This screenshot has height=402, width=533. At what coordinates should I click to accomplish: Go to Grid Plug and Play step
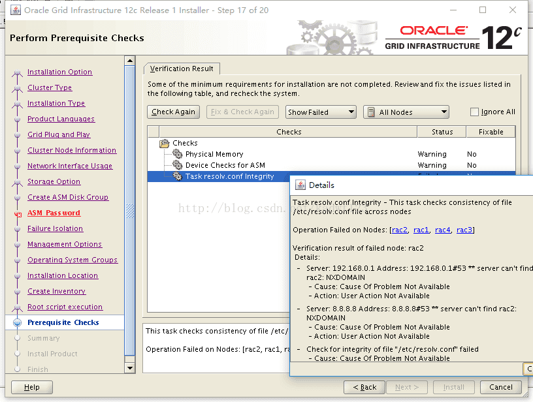(59, 134)
